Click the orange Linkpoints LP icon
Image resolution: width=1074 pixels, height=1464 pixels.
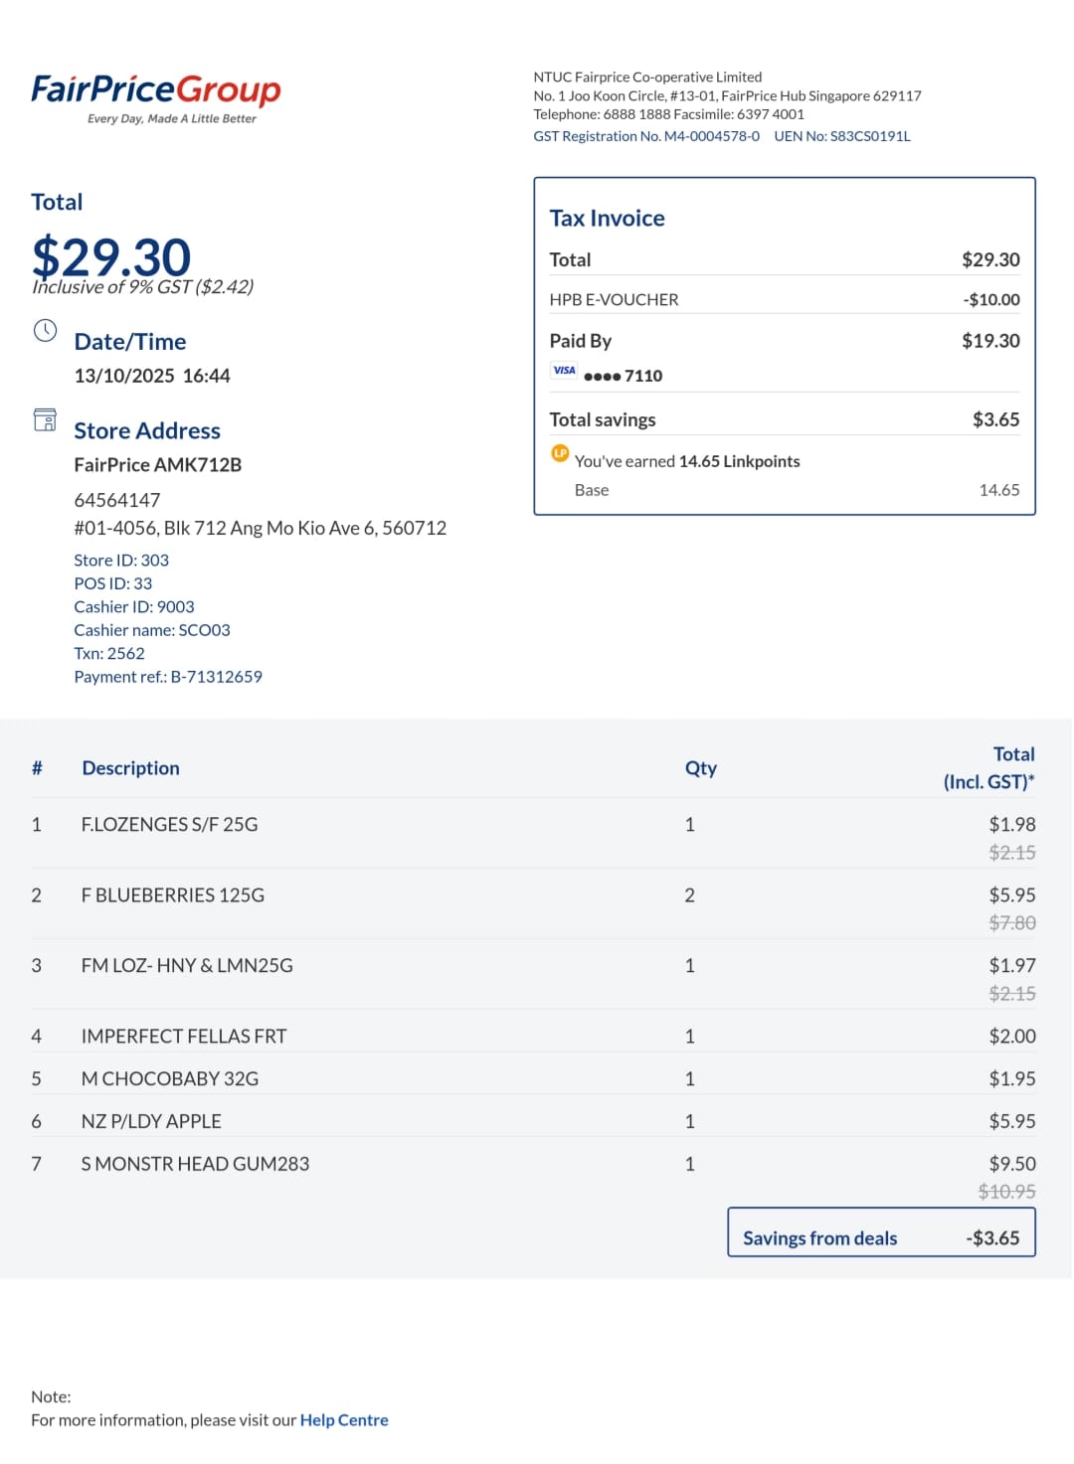560,453
